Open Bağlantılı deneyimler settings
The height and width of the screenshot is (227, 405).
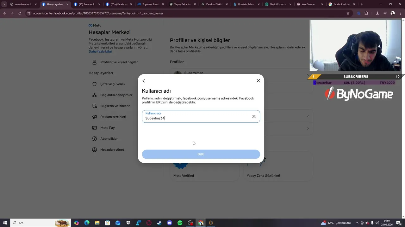(116, 95)
